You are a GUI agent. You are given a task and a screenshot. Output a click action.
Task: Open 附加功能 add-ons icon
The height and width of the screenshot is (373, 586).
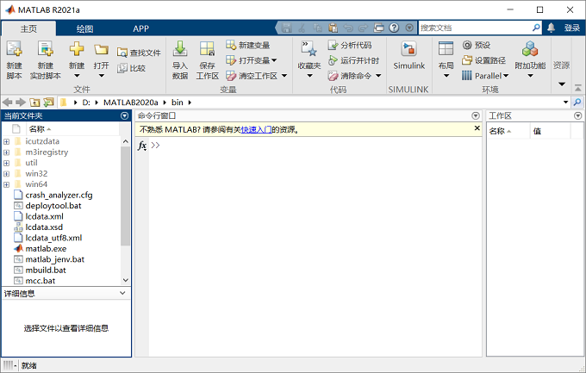point(530,49)
